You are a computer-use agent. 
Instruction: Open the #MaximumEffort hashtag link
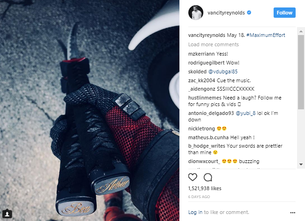pos(266,35)
